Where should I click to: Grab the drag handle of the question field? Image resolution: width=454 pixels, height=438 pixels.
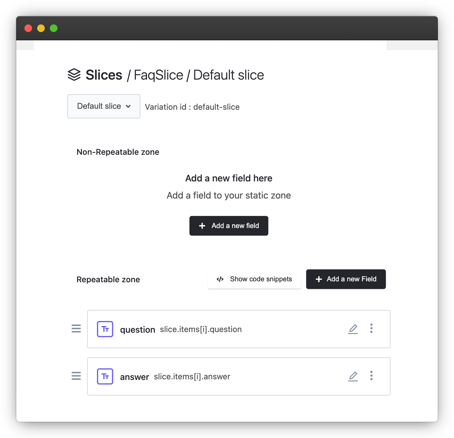[x=76, y=329]
